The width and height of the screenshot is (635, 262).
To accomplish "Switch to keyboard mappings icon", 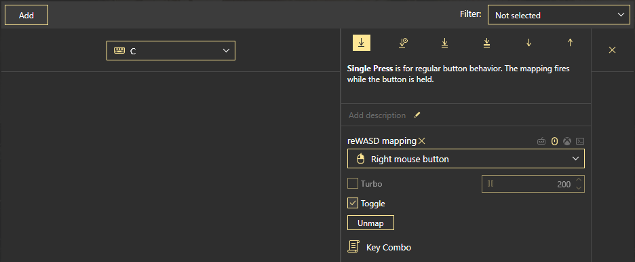I will point(541,141).
